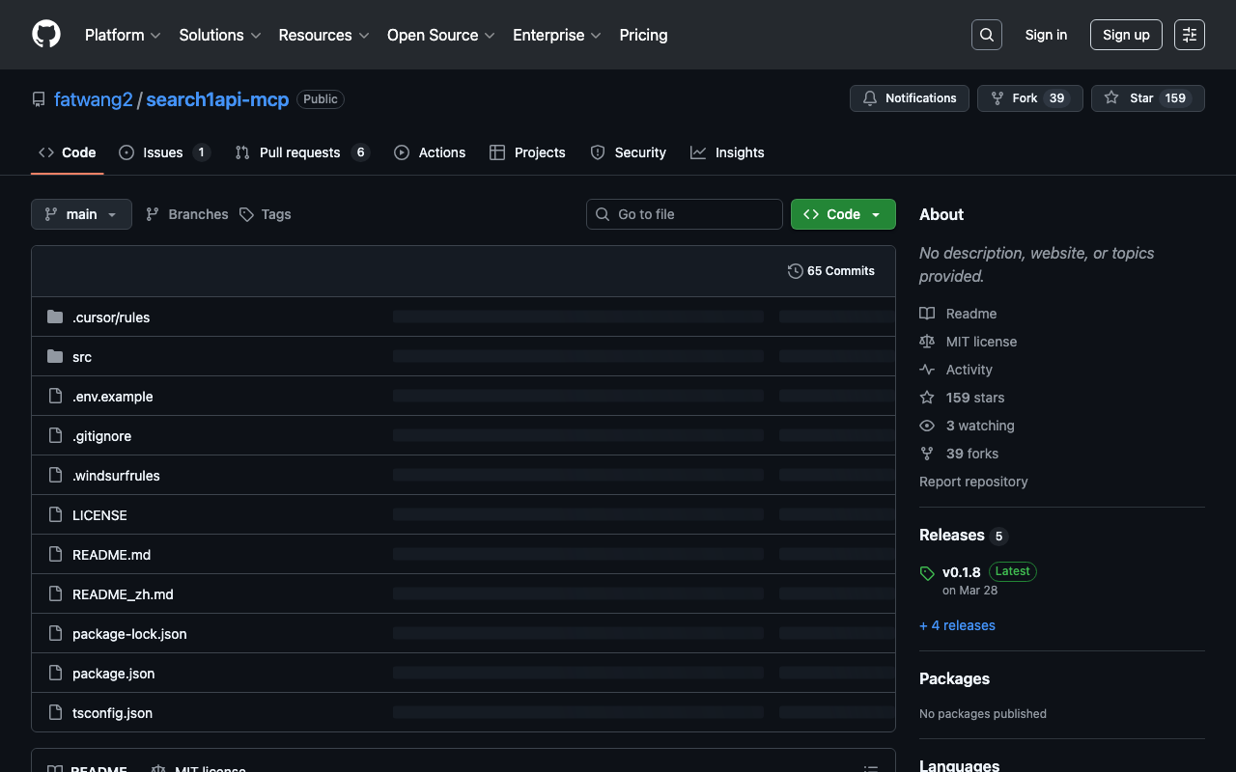Switch to the Issues tab
Viewport: 1236px width, 772px height.
[x=163, y=152]
